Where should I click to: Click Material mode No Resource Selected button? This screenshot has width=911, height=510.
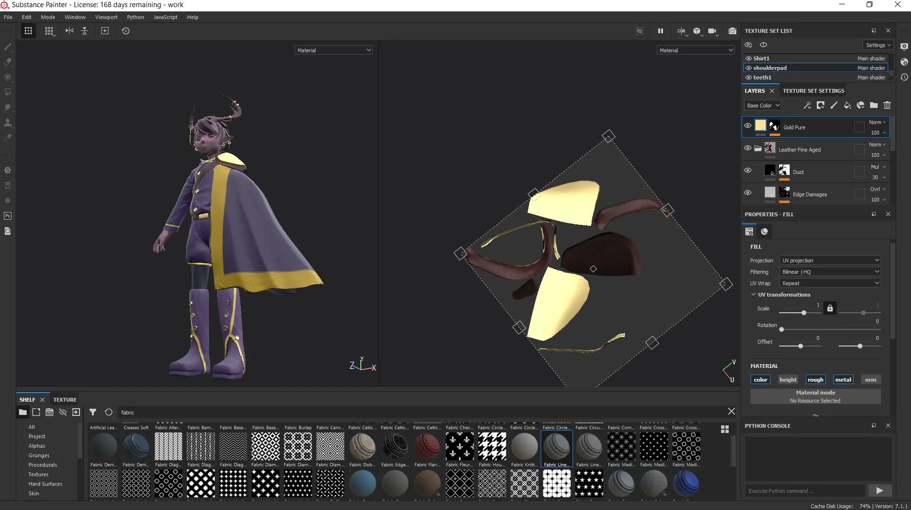[815, 396]
